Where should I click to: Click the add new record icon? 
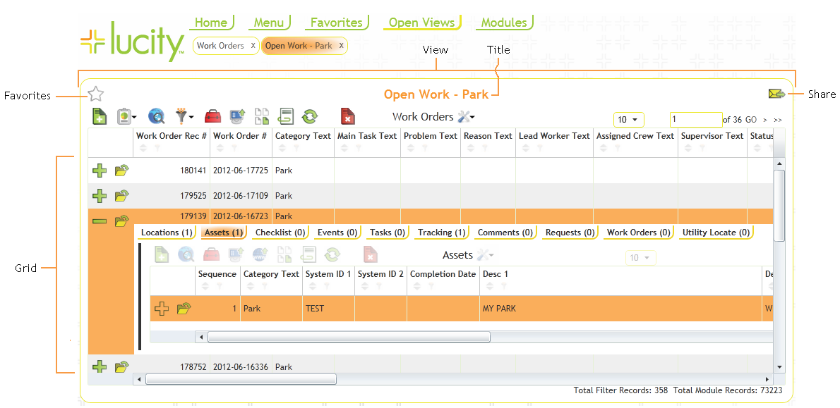coord(100,116)
